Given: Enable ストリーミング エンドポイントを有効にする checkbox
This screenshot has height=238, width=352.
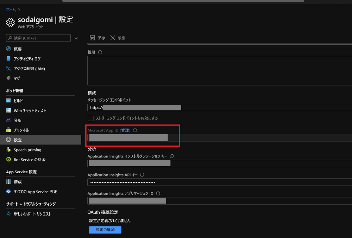Looking at the screenshot, I should point(91,118).
